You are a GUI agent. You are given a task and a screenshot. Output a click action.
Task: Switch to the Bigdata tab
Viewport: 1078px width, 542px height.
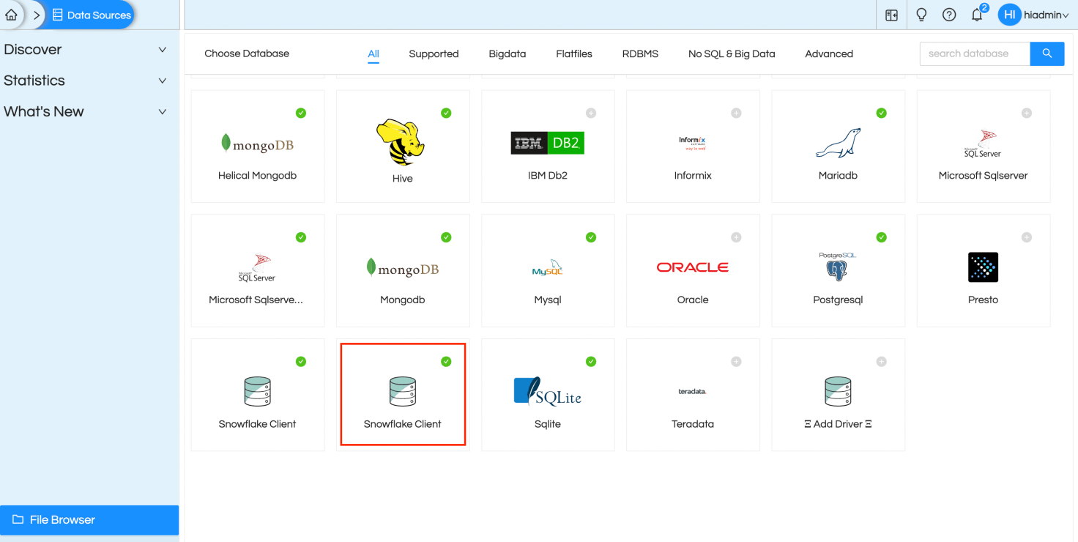tap(508, 53)
